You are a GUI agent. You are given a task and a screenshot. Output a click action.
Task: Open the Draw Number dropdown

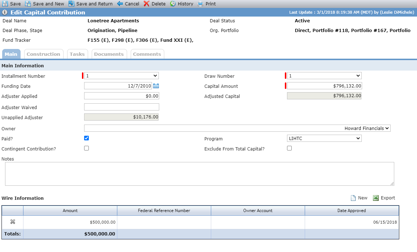tap(324, 76)
